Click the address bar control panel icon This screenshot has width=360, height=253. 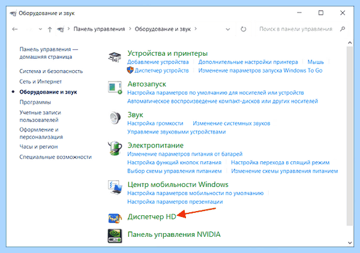click(x=61, y=29)
